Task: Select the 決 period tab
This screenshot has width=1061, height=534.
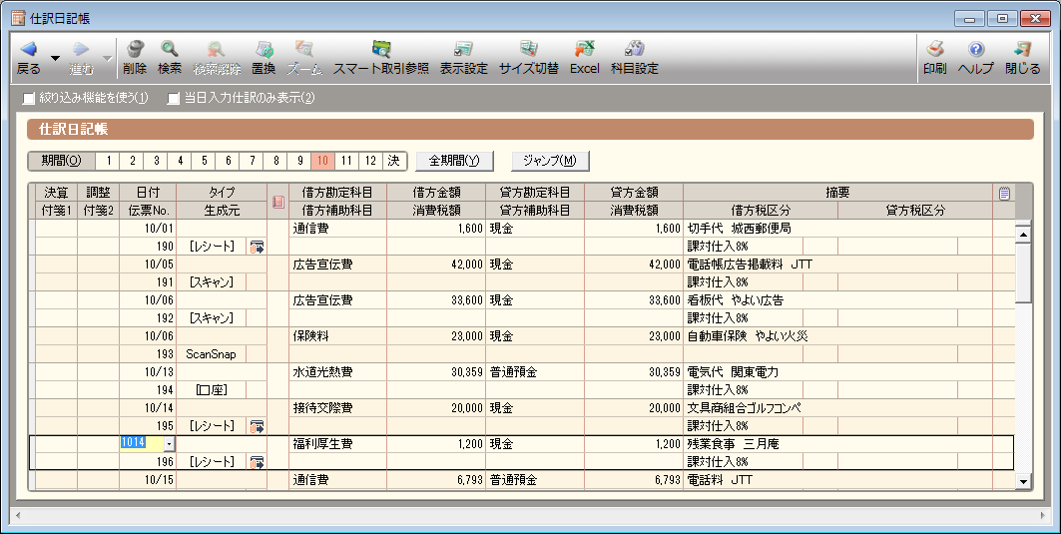Action: (x=394, y=161)
